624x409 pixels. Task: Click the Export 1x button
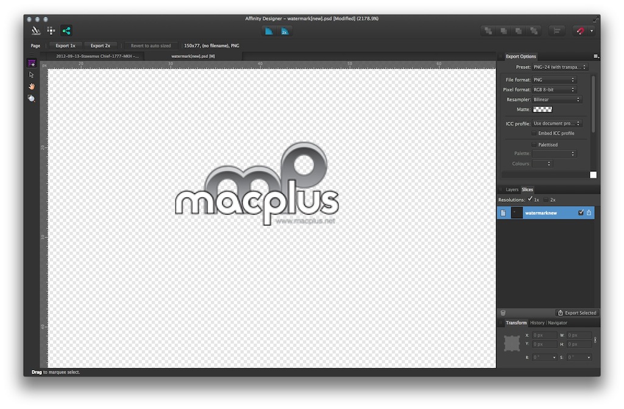point(66,46)
